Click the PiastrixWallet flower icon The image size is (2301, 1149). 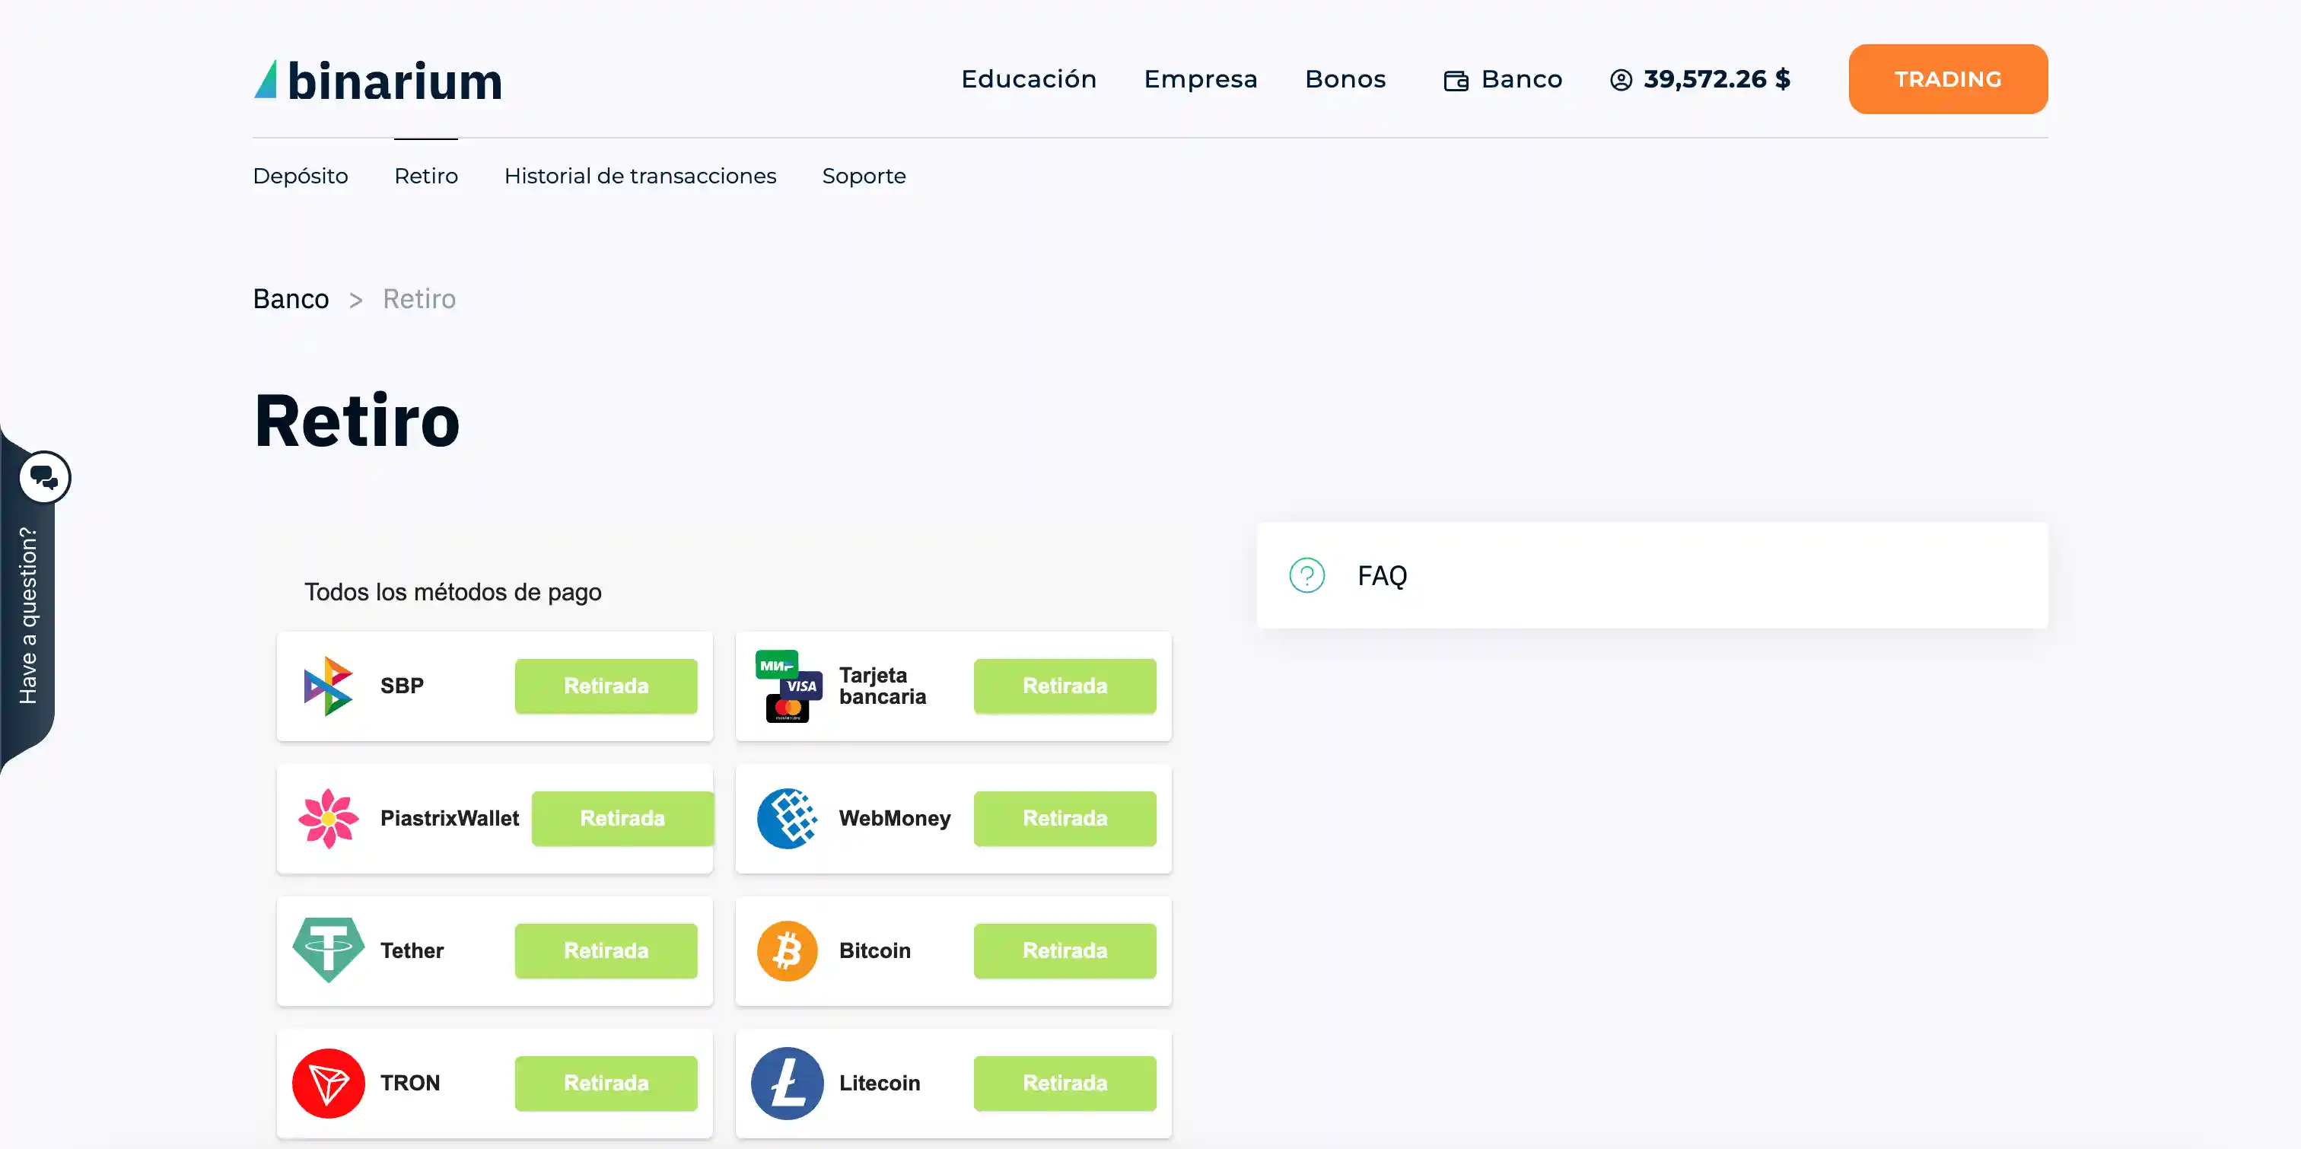coord(328,819)
